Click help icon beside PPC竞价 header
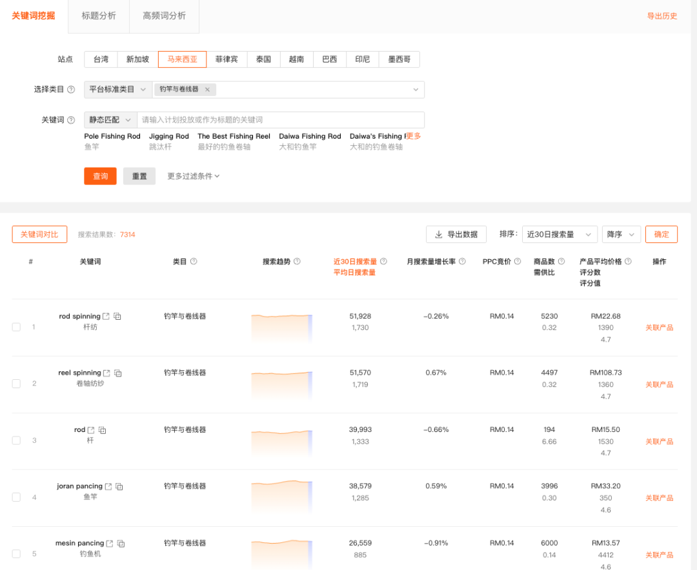The height and width of the screenshot is (570, 697). (518, 261)
